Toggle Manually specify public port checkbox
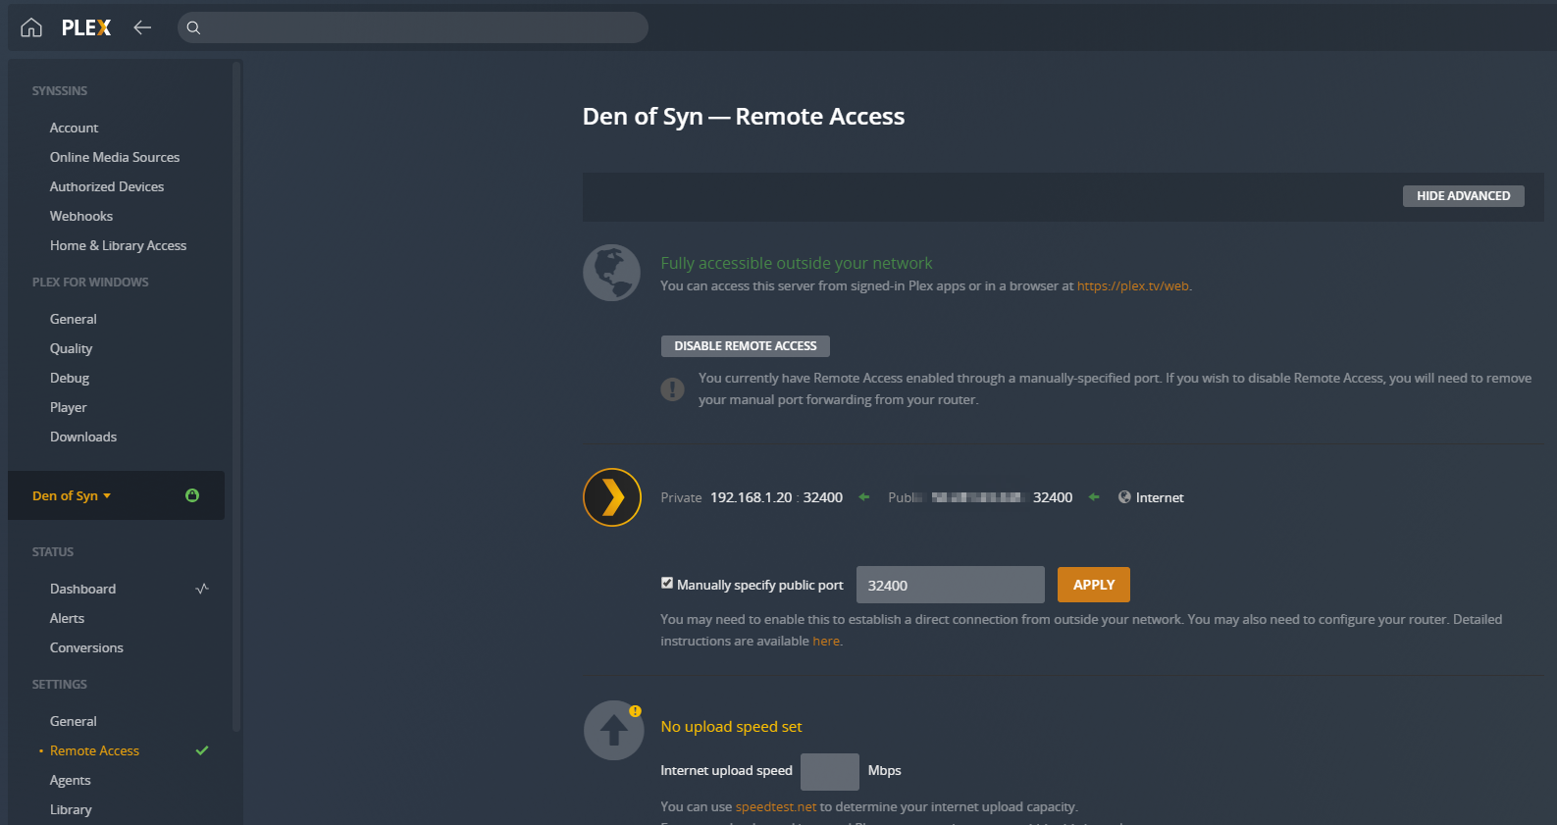Screen dimensions: 1557x825 (667, 583)
